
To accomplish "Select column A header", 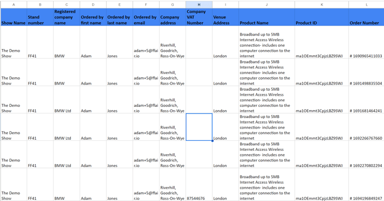I will point(14,4).
